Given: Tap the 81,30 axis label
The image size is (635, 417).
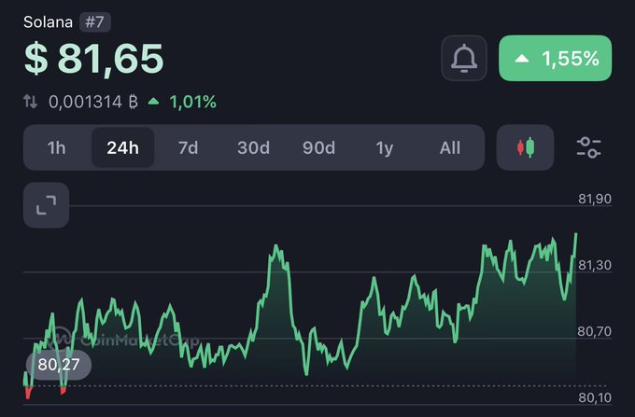Looking at the screenshot, I should [595, 265].
